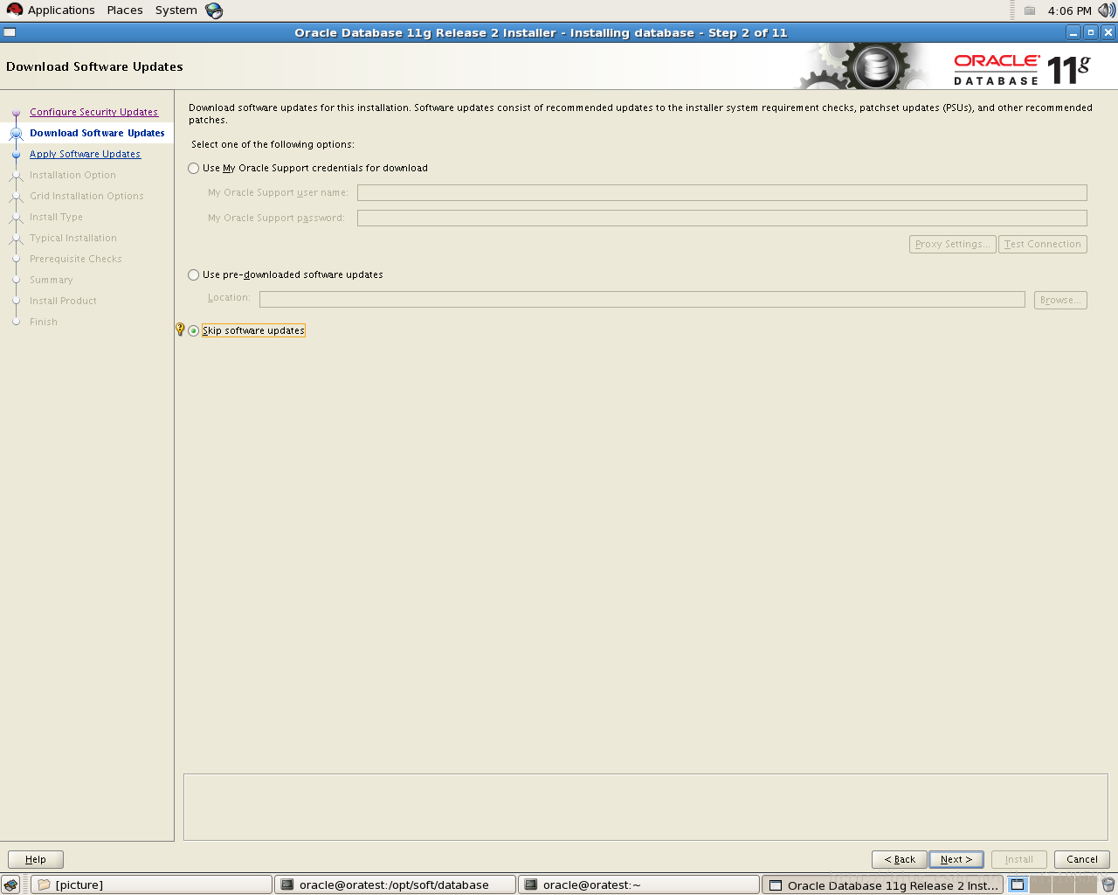Image resolution: width=1118 pixels, height=895 pixels.
Task: Open the 4:06 PM clock applet
Action: (1069, 10)
